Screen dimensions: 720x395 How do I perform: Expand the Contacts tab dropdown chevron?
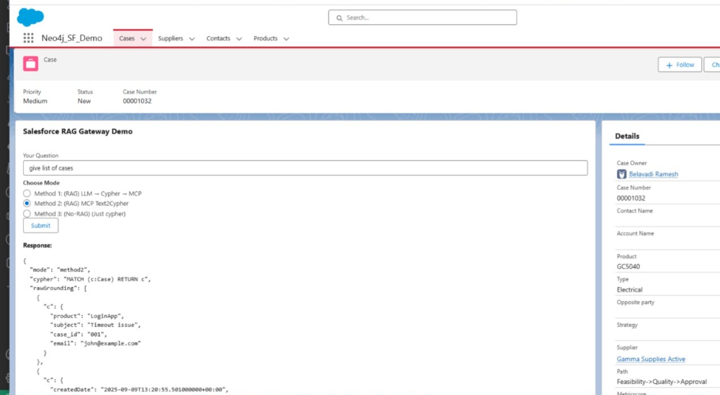tap(239, 39)
